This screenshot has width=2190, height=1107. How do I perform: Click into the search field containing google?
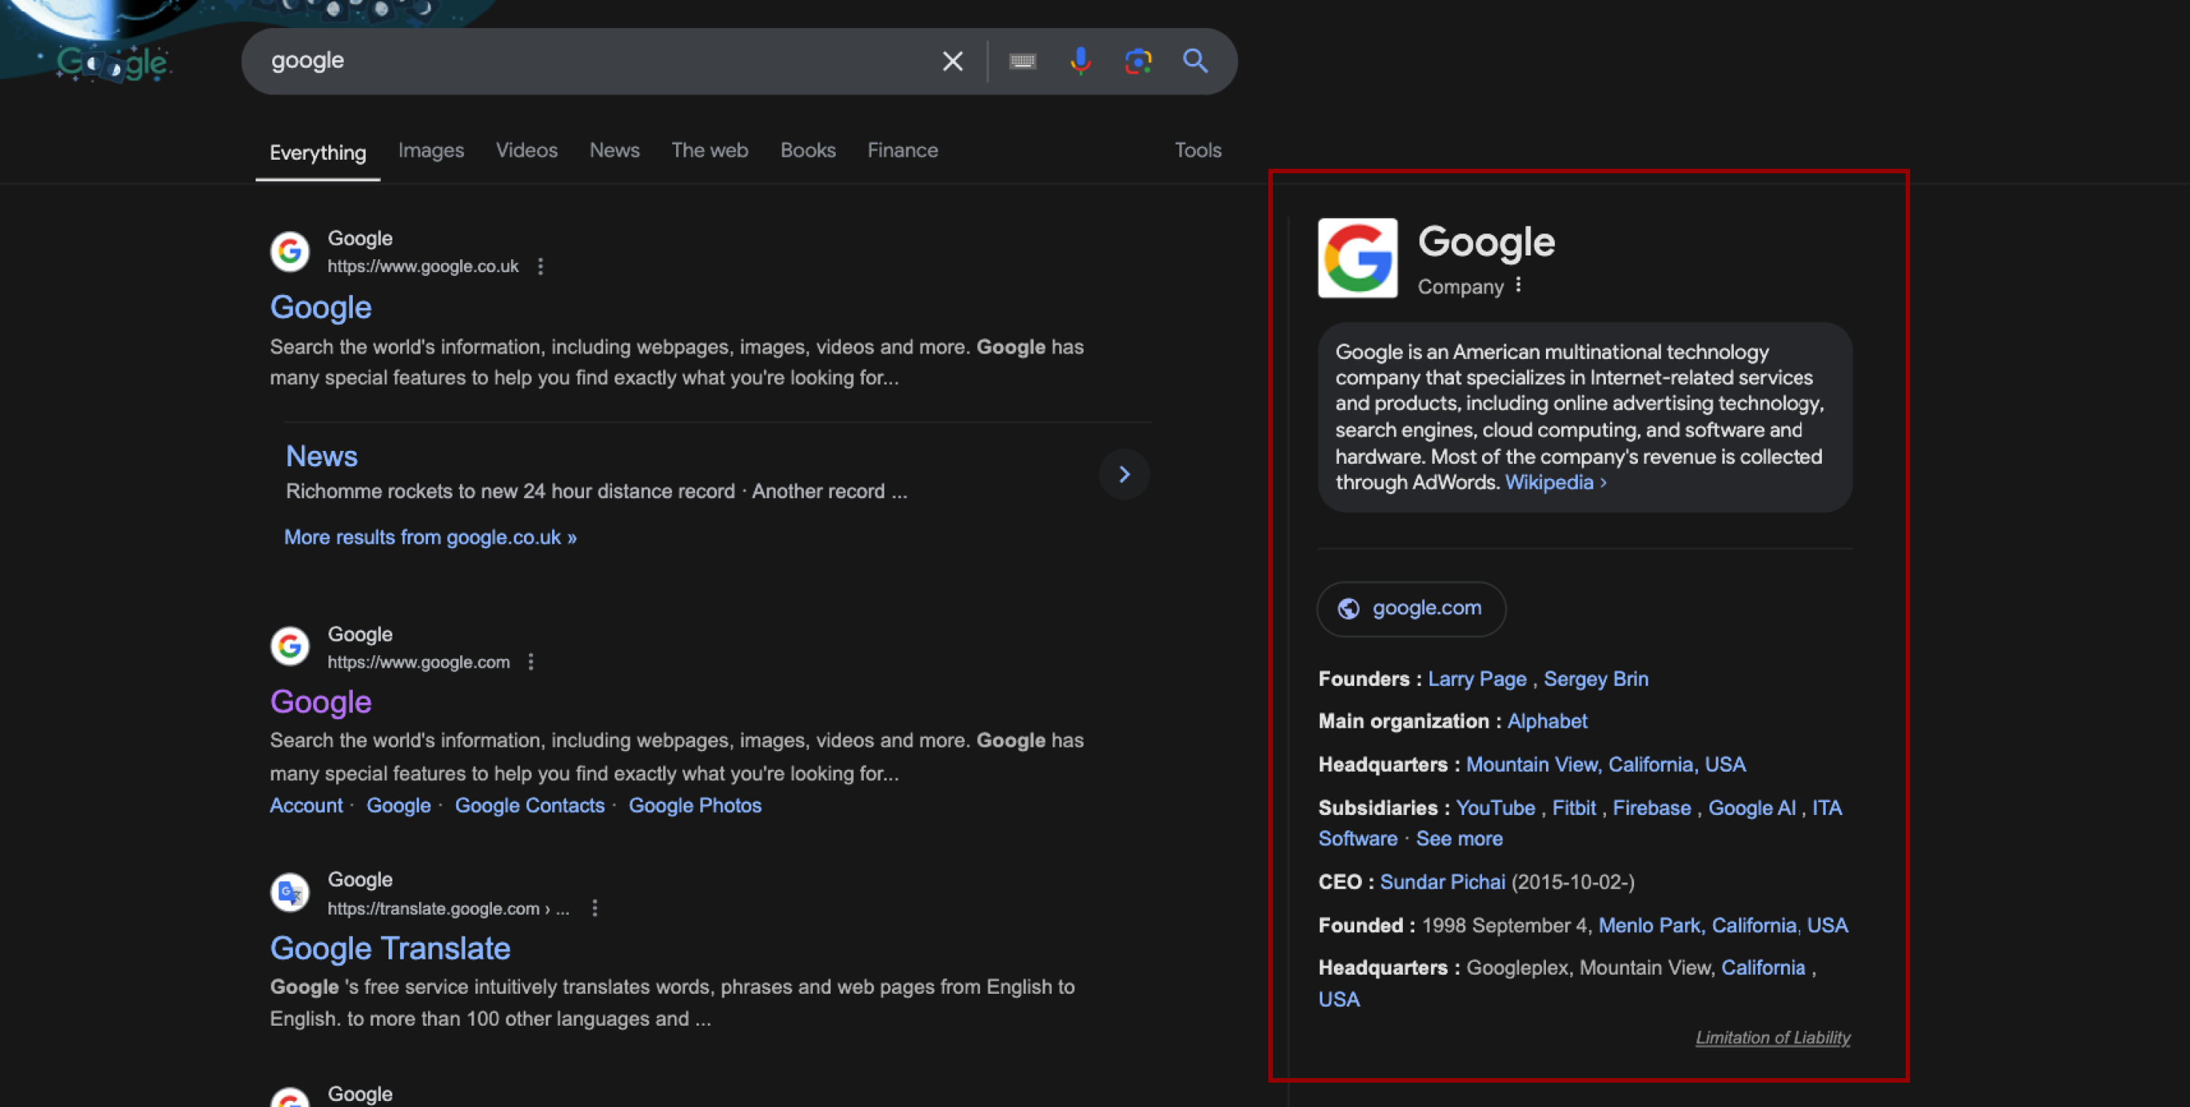595,62
